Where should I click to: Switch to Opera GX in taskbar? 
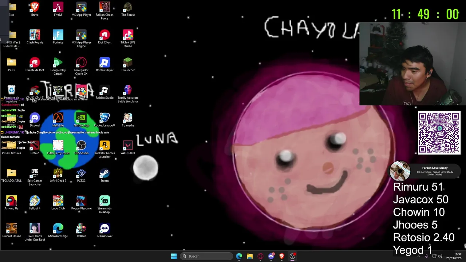coord(260,256)
